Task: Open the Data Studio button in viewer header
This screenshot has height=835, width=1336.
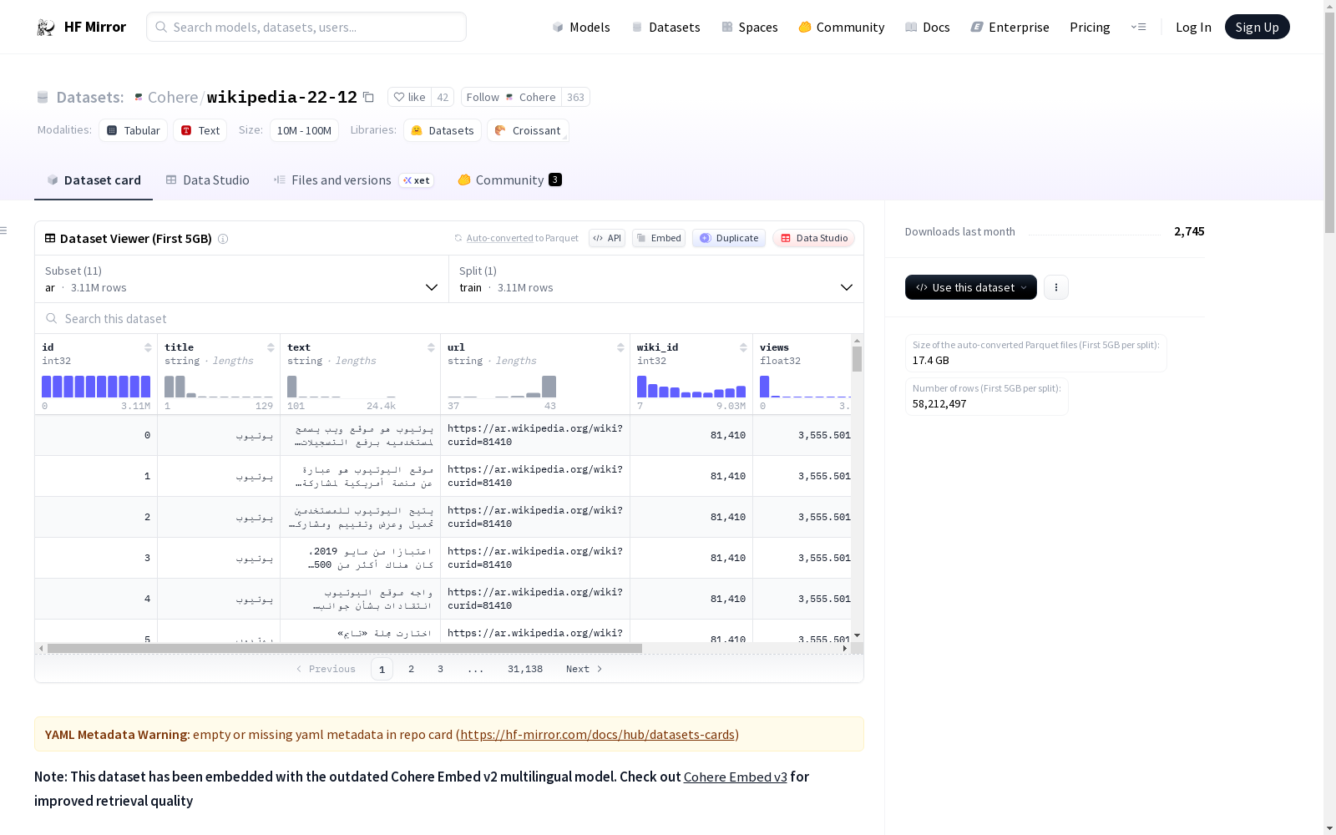Action: 814,238
